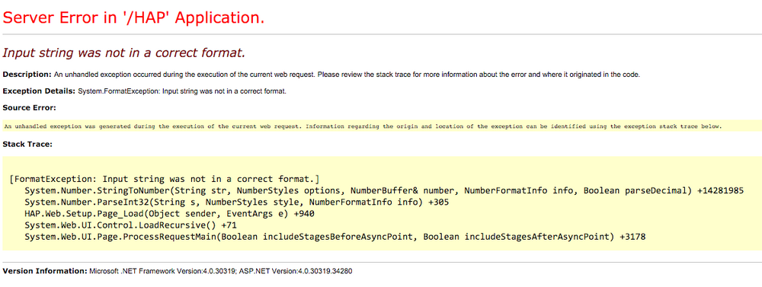762x287 pixels.
Task: Click the 'System.Web.UI.Control.LoadRecursive() +71' line
Action: (x=130, y=225)
